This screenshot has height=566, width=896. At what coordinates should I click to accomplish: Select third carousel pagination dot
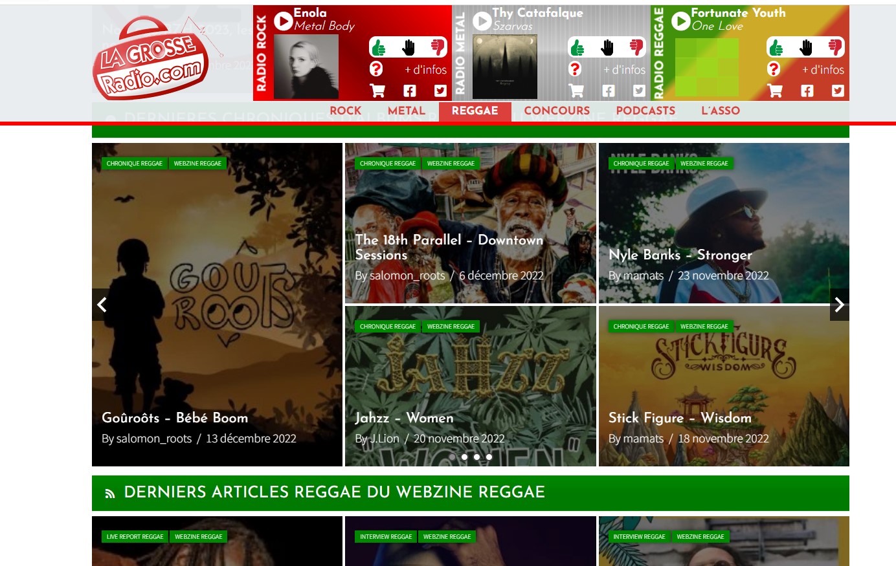click(x=476, y=457)
